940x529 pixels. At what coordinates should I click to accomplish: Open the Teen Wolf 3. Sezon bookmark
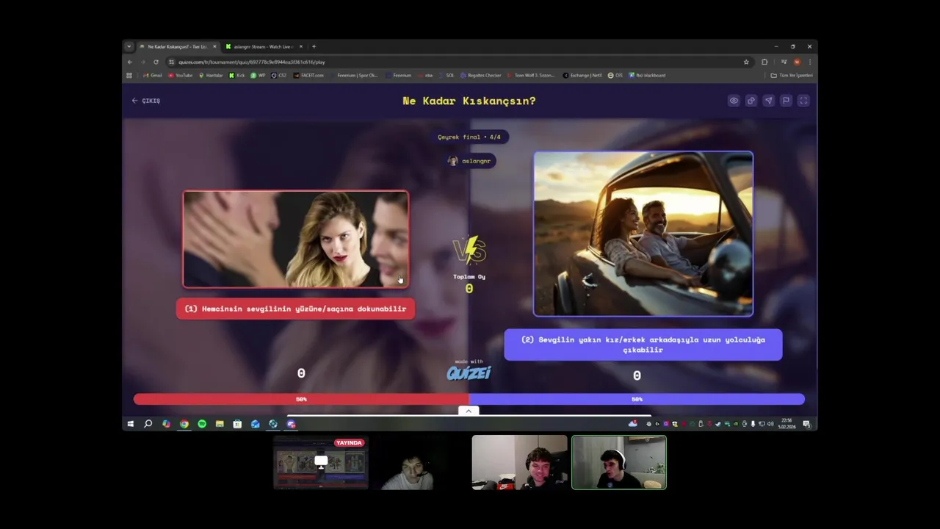[531, 75]
